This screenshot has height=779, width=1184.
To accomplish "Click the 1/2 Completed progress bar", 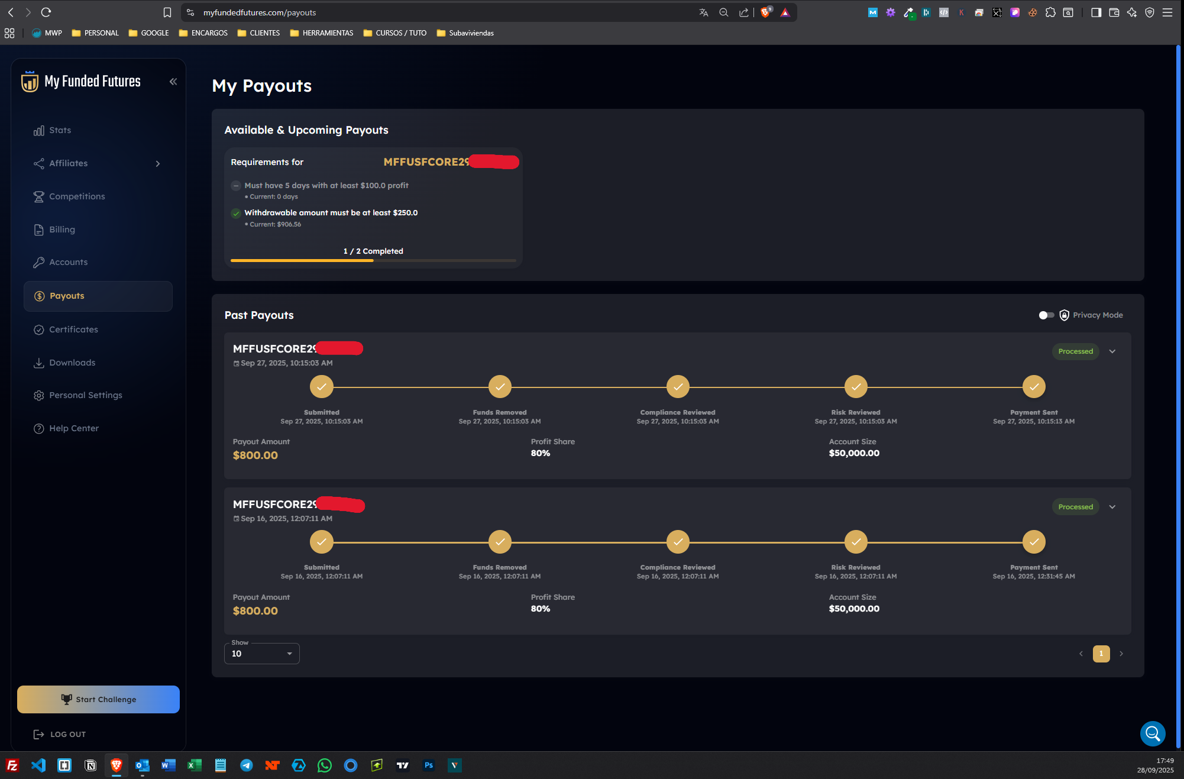I will pyautogui.click(x=373, y=260).
